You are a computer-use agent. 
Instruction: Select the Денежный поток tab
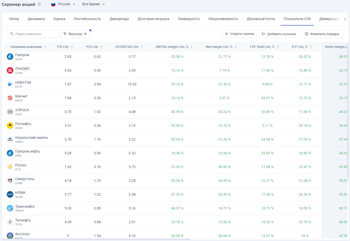(261, 19)
